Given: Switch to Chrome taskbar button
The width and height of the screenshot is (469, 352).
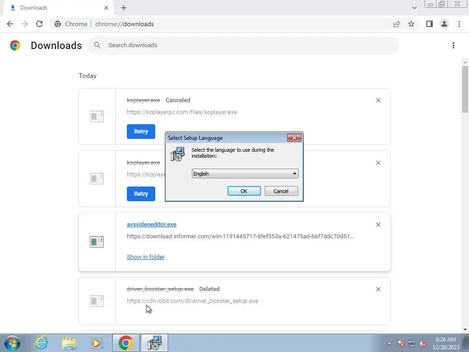Looking at the screenshot, I should [x=126, y=343].
